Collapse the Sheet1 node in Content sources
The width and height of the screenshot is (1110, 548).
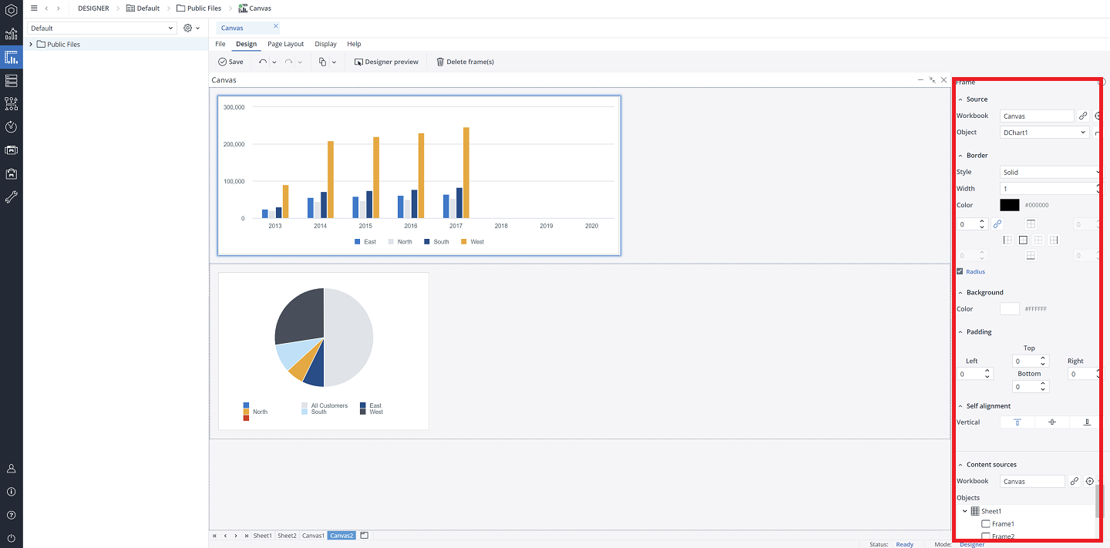click(x=964, y=510)
